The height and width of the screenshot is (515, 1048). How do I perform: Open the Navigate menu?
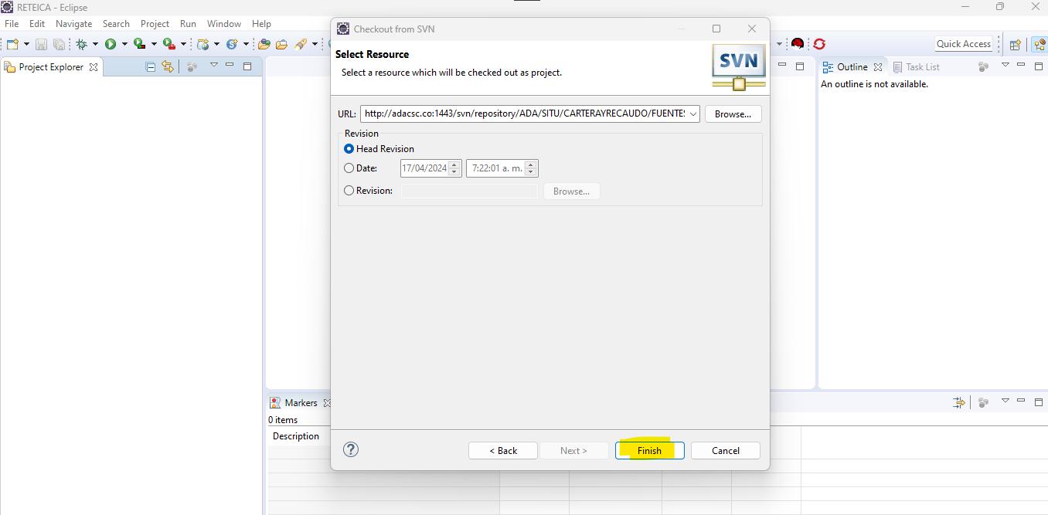pyautogui.click(x=73, y=24)
